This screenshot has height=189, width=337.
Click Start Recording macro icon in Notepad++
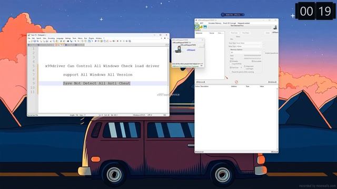pos(117,41)
